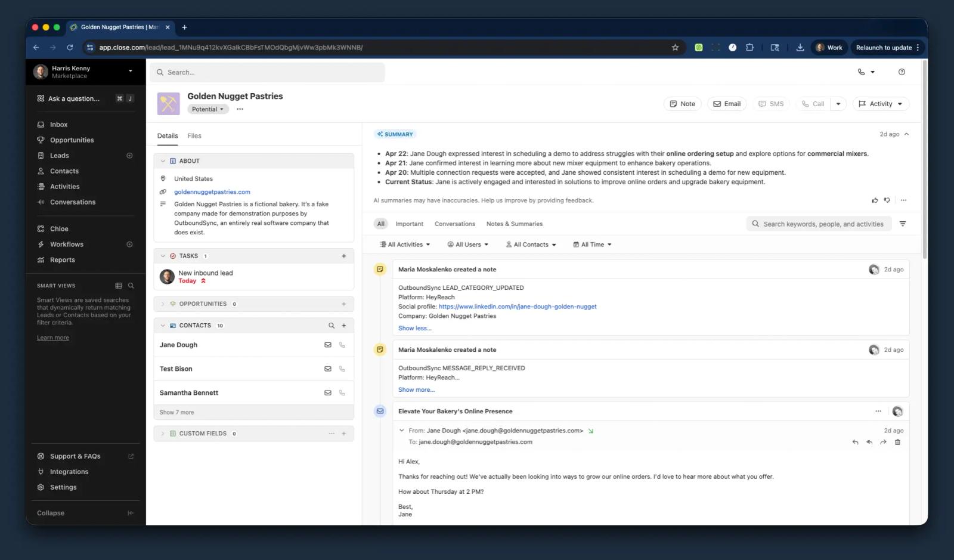Viewport: 954px width, 560px height.
Task: Click the plus icon next to Workflows
Action: pyautogui.click(x=129, y=245)
